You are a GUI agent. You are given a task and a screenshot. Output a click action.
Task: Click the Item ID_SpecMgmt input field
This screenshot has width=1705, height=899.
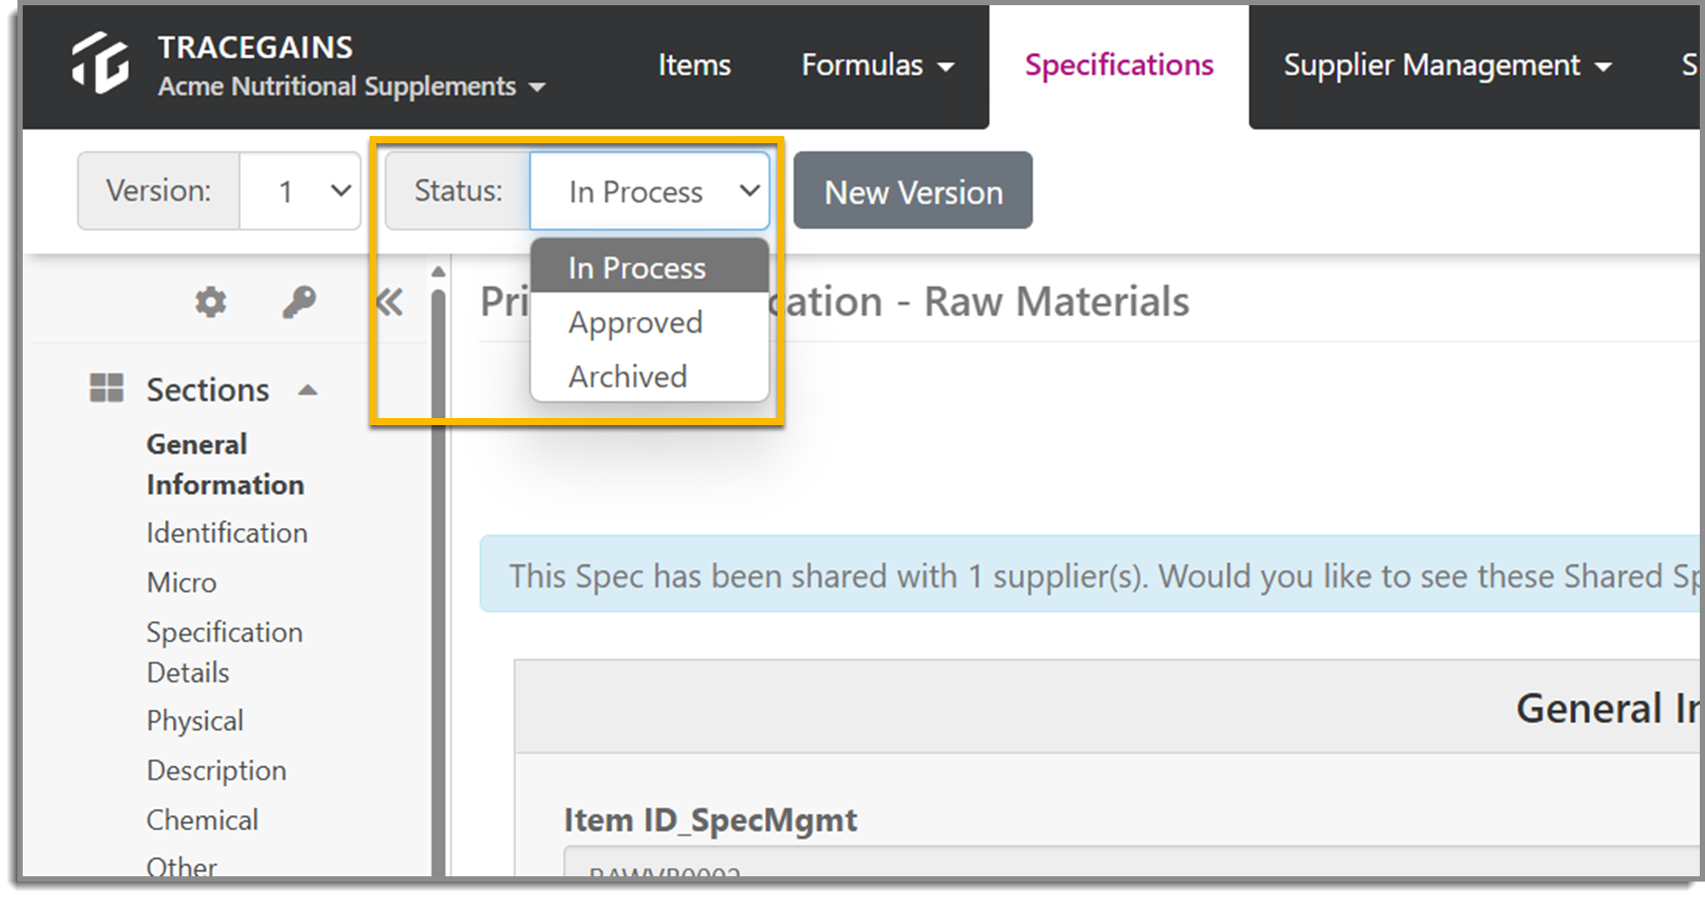1132,861
